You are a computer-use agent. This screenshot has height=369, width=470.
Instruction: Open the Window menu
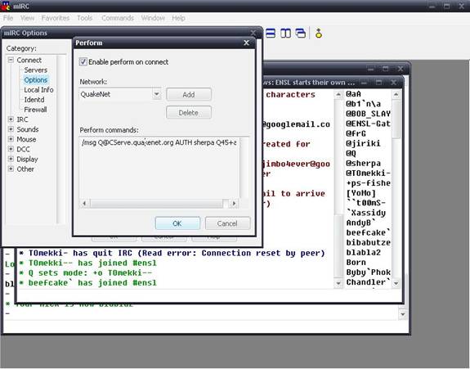(153, 18)
